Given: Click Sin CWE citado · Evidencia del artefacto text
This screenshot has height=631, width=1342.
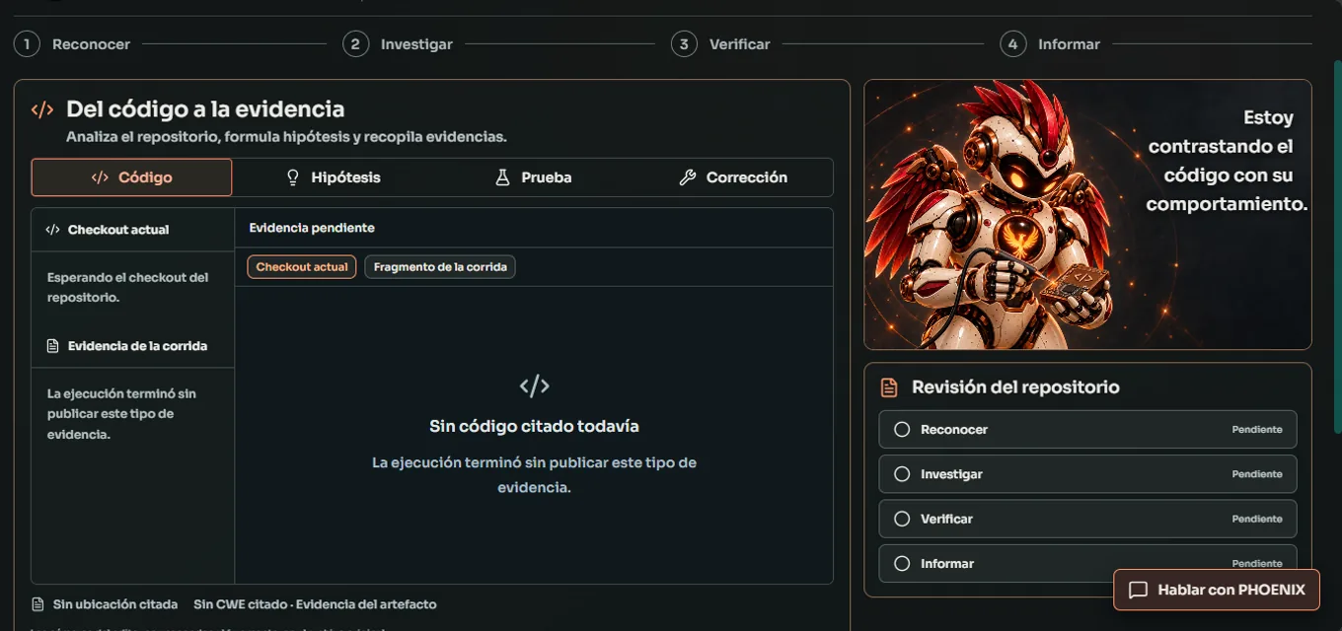Looking at the screenshot, I should coord(315,604).
